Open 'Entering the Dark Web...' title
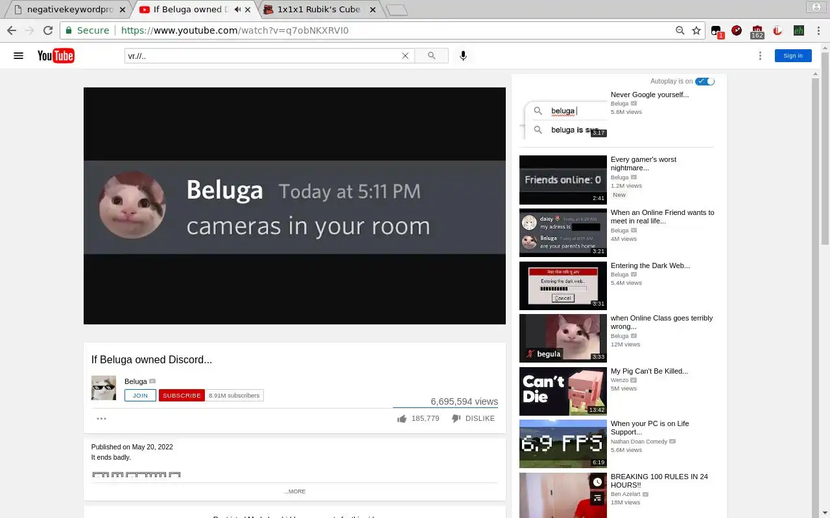 tap(650, 265)
